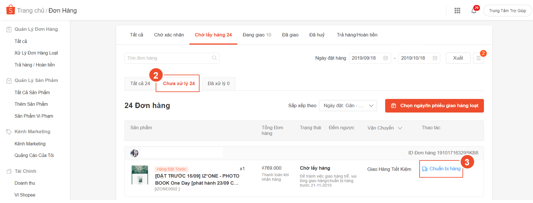Click the Giao Hàng Tiết Kiệm shipping text
The height and width of the screenshot is (203, 533).
pyautogui.click(x=389, y=169)
